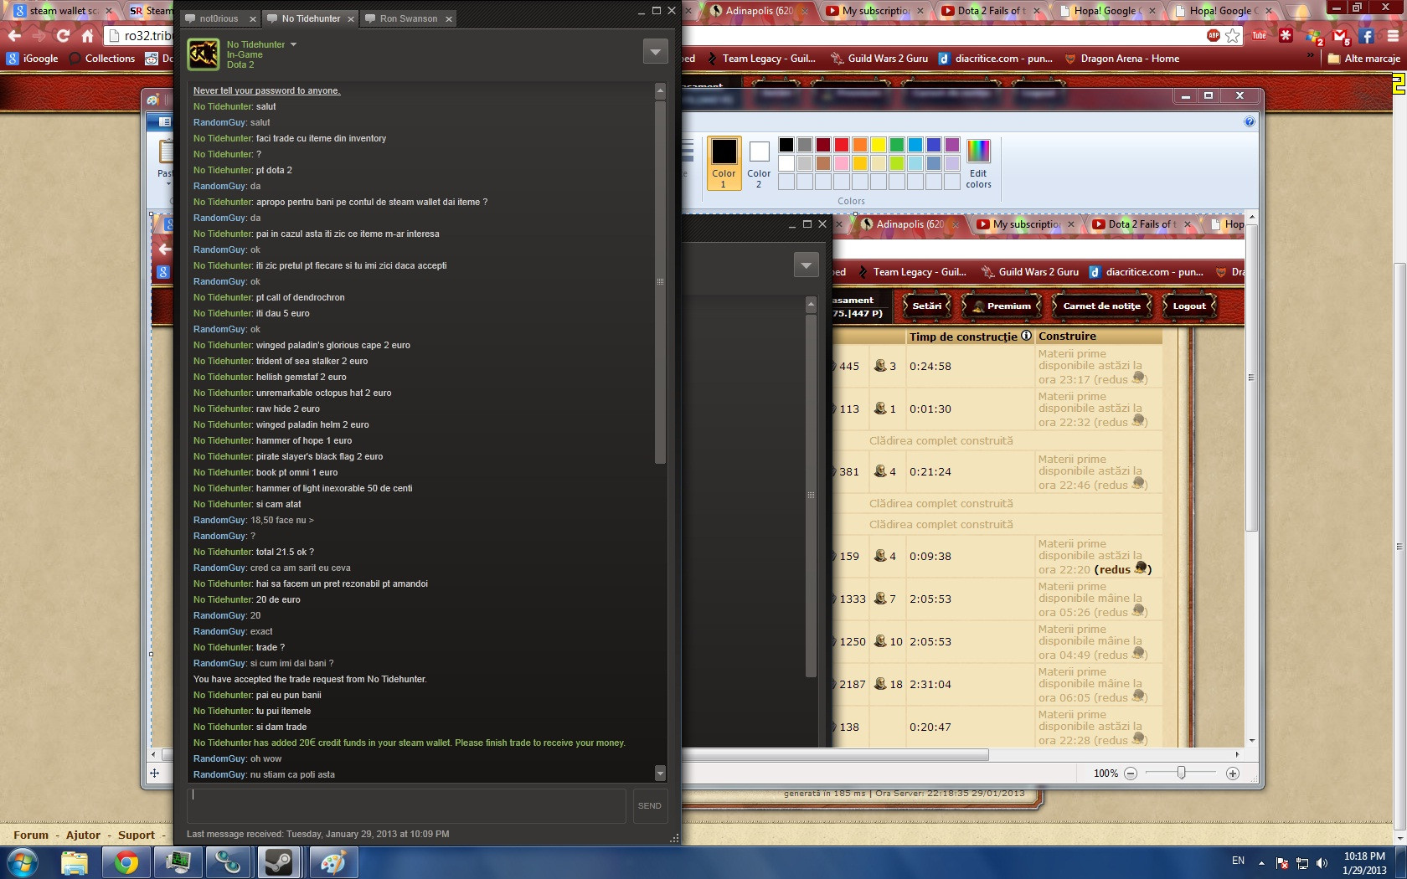The height and width of the screenshot is (879, 1407).
Task: Open Edit colors in Paint
Action: point(978,163)
